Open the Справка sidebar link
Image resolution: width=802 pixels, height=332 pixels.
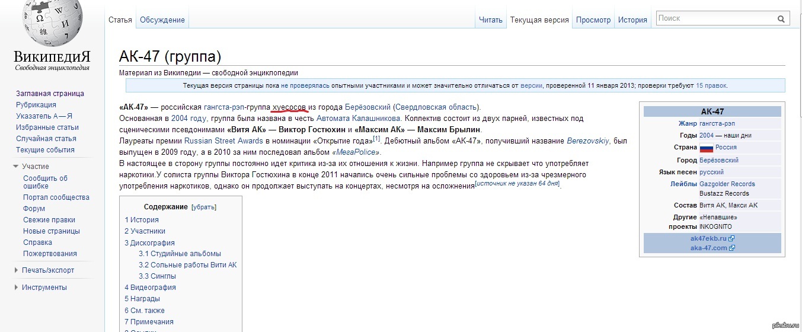pyautogui.click(x=37, y=242)
